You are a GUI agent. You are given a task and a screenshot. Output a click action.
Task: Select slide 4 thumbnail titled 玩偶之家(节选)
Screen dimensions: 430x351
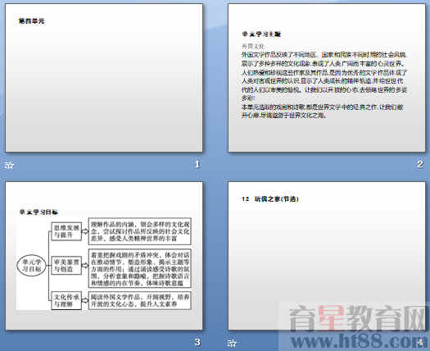(x=327, y=256)
